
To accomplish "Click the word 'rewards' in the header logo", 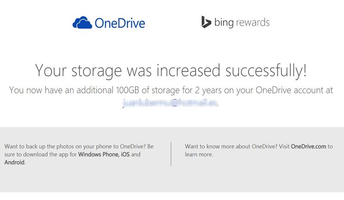I will tap(253, 22).
